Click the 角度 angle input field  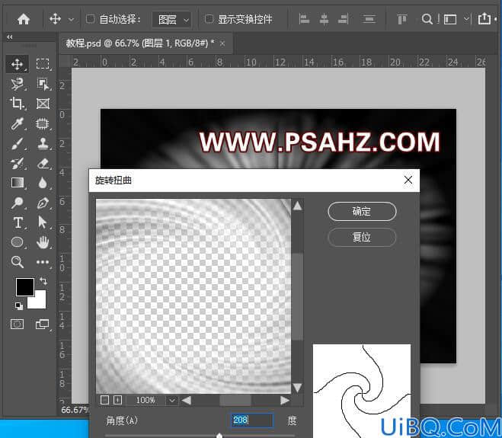click(252, 420)
